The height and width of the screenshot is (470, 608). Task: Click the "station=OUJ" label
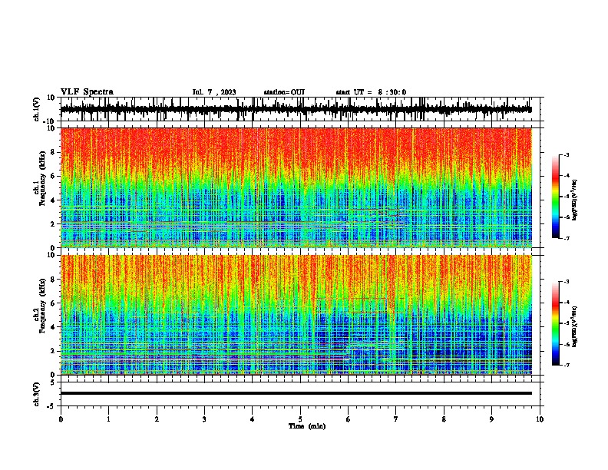click(284, 92)
